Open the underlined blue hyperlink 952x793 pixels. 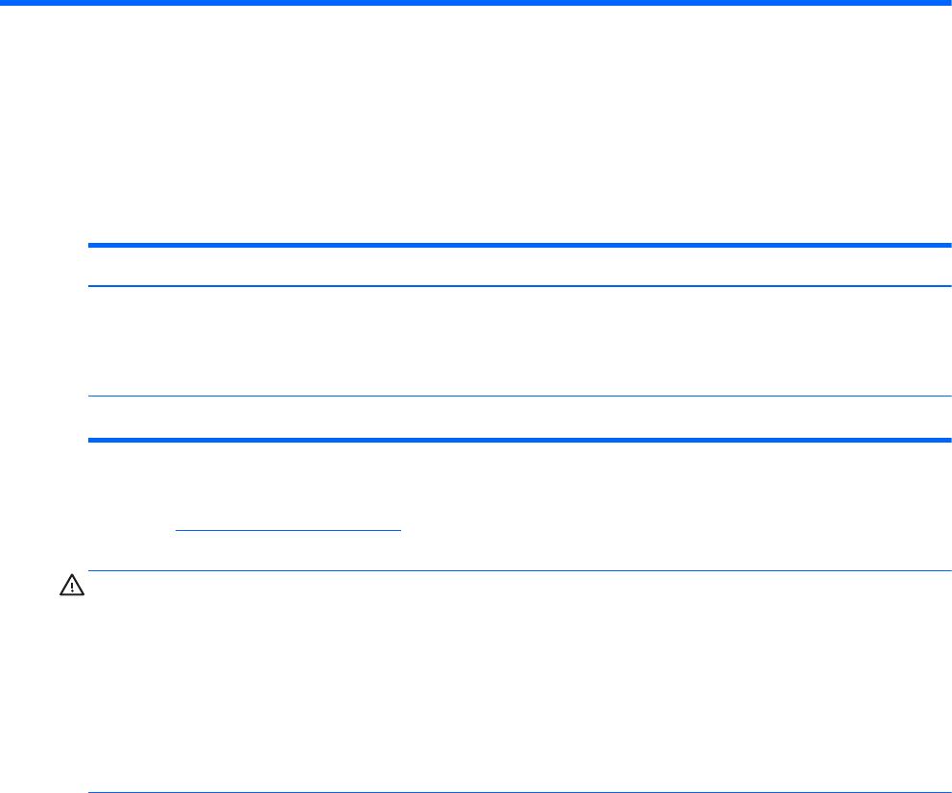(x=287, y=529)
